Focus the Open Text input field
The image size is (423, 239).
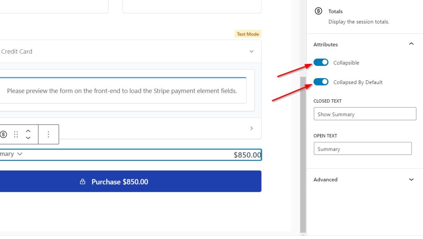point(362,149)
